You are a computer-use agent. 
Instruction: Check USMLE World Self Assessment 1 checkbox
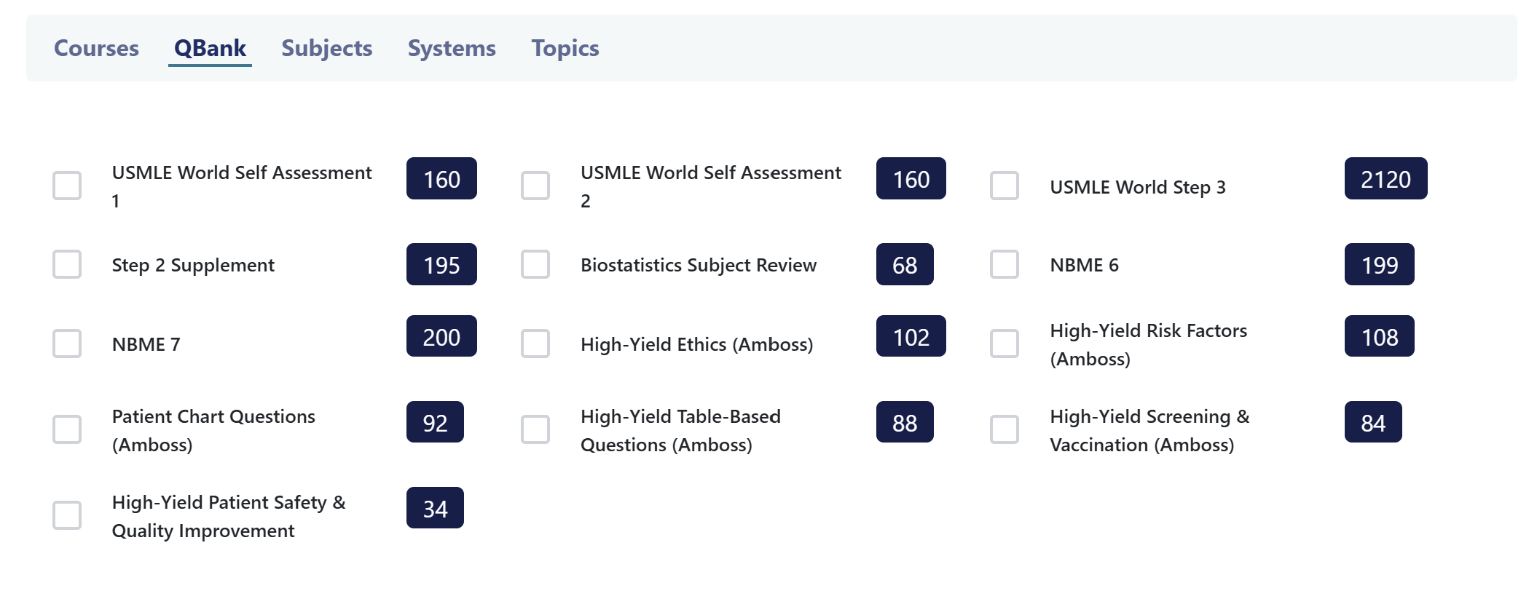[67, 186]
